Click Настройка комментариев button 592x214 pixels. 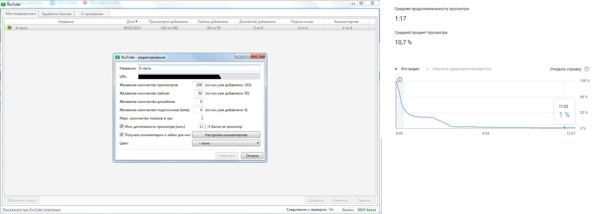226,135
